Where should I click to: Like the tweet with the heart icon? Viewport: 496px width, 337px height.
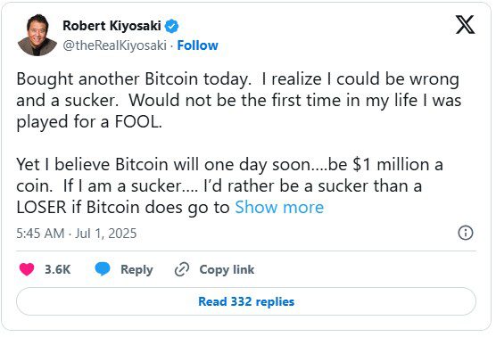[x=27, y=269]
